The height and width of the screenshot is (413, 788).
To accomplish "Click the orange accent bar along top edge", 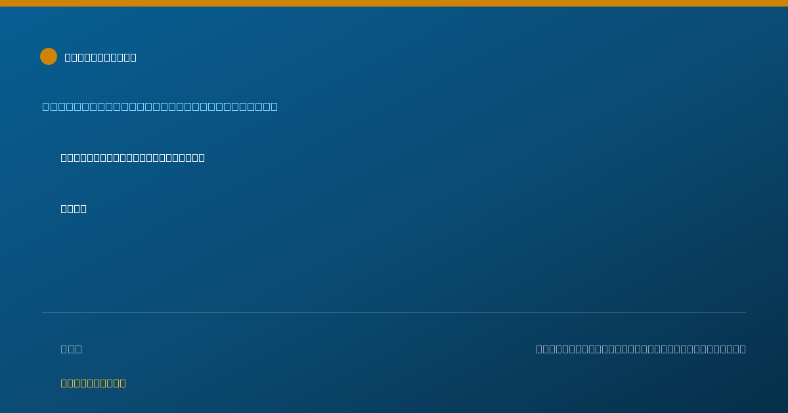I will tap(394, 3).
